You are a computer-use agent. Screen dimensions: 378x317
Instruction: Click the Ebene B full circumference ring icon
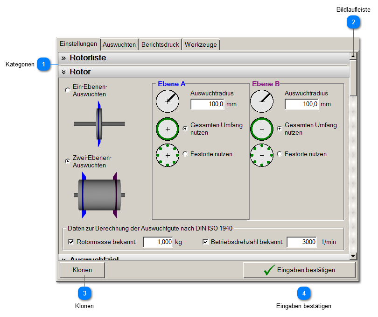pos(262,129)
